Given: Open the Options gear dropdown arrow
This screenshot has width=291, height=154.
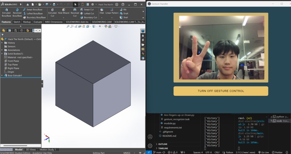Looking at the screenshot, I should (x=96, y=4).
